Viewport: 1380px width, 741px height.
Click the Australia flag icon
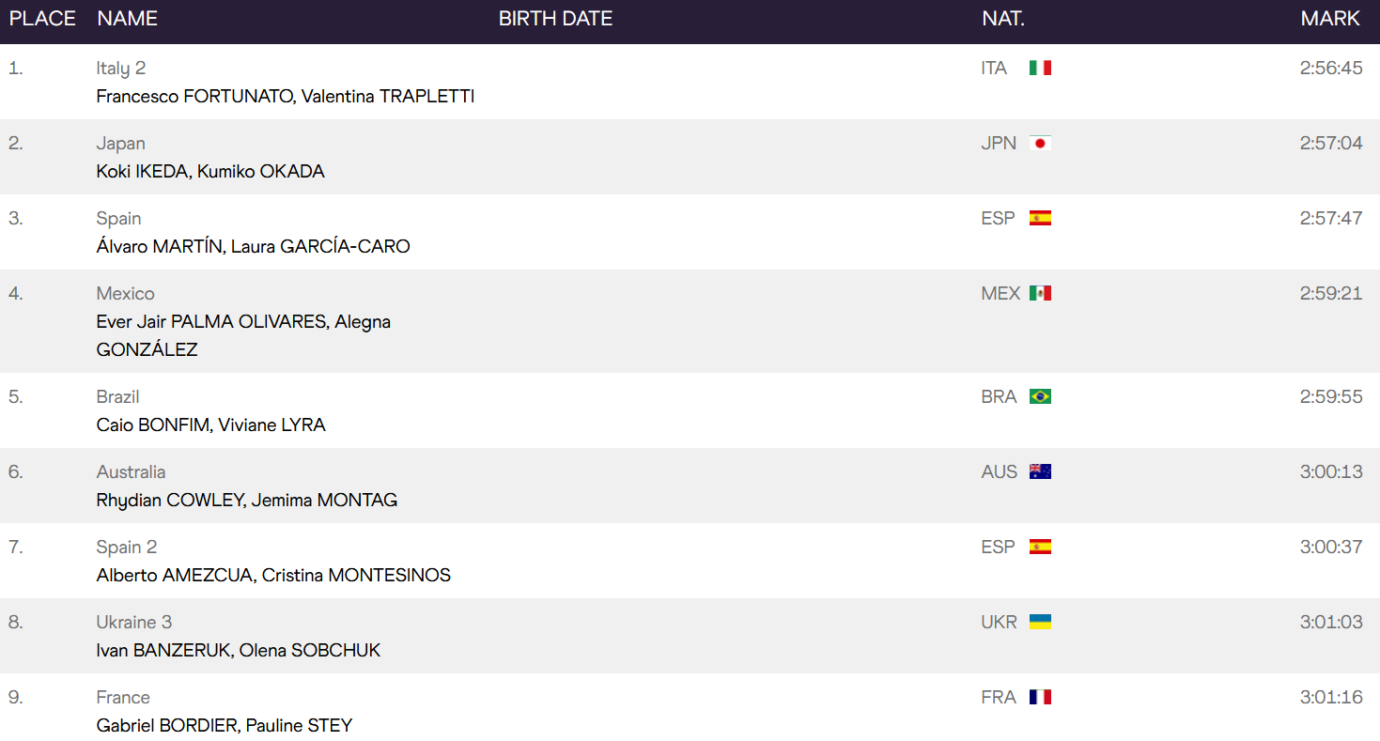point(1040,471)
